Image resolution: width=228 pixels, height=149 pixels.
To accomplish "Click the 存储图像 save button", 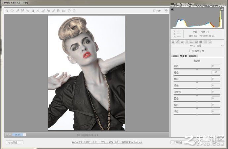I will point(15,142).
